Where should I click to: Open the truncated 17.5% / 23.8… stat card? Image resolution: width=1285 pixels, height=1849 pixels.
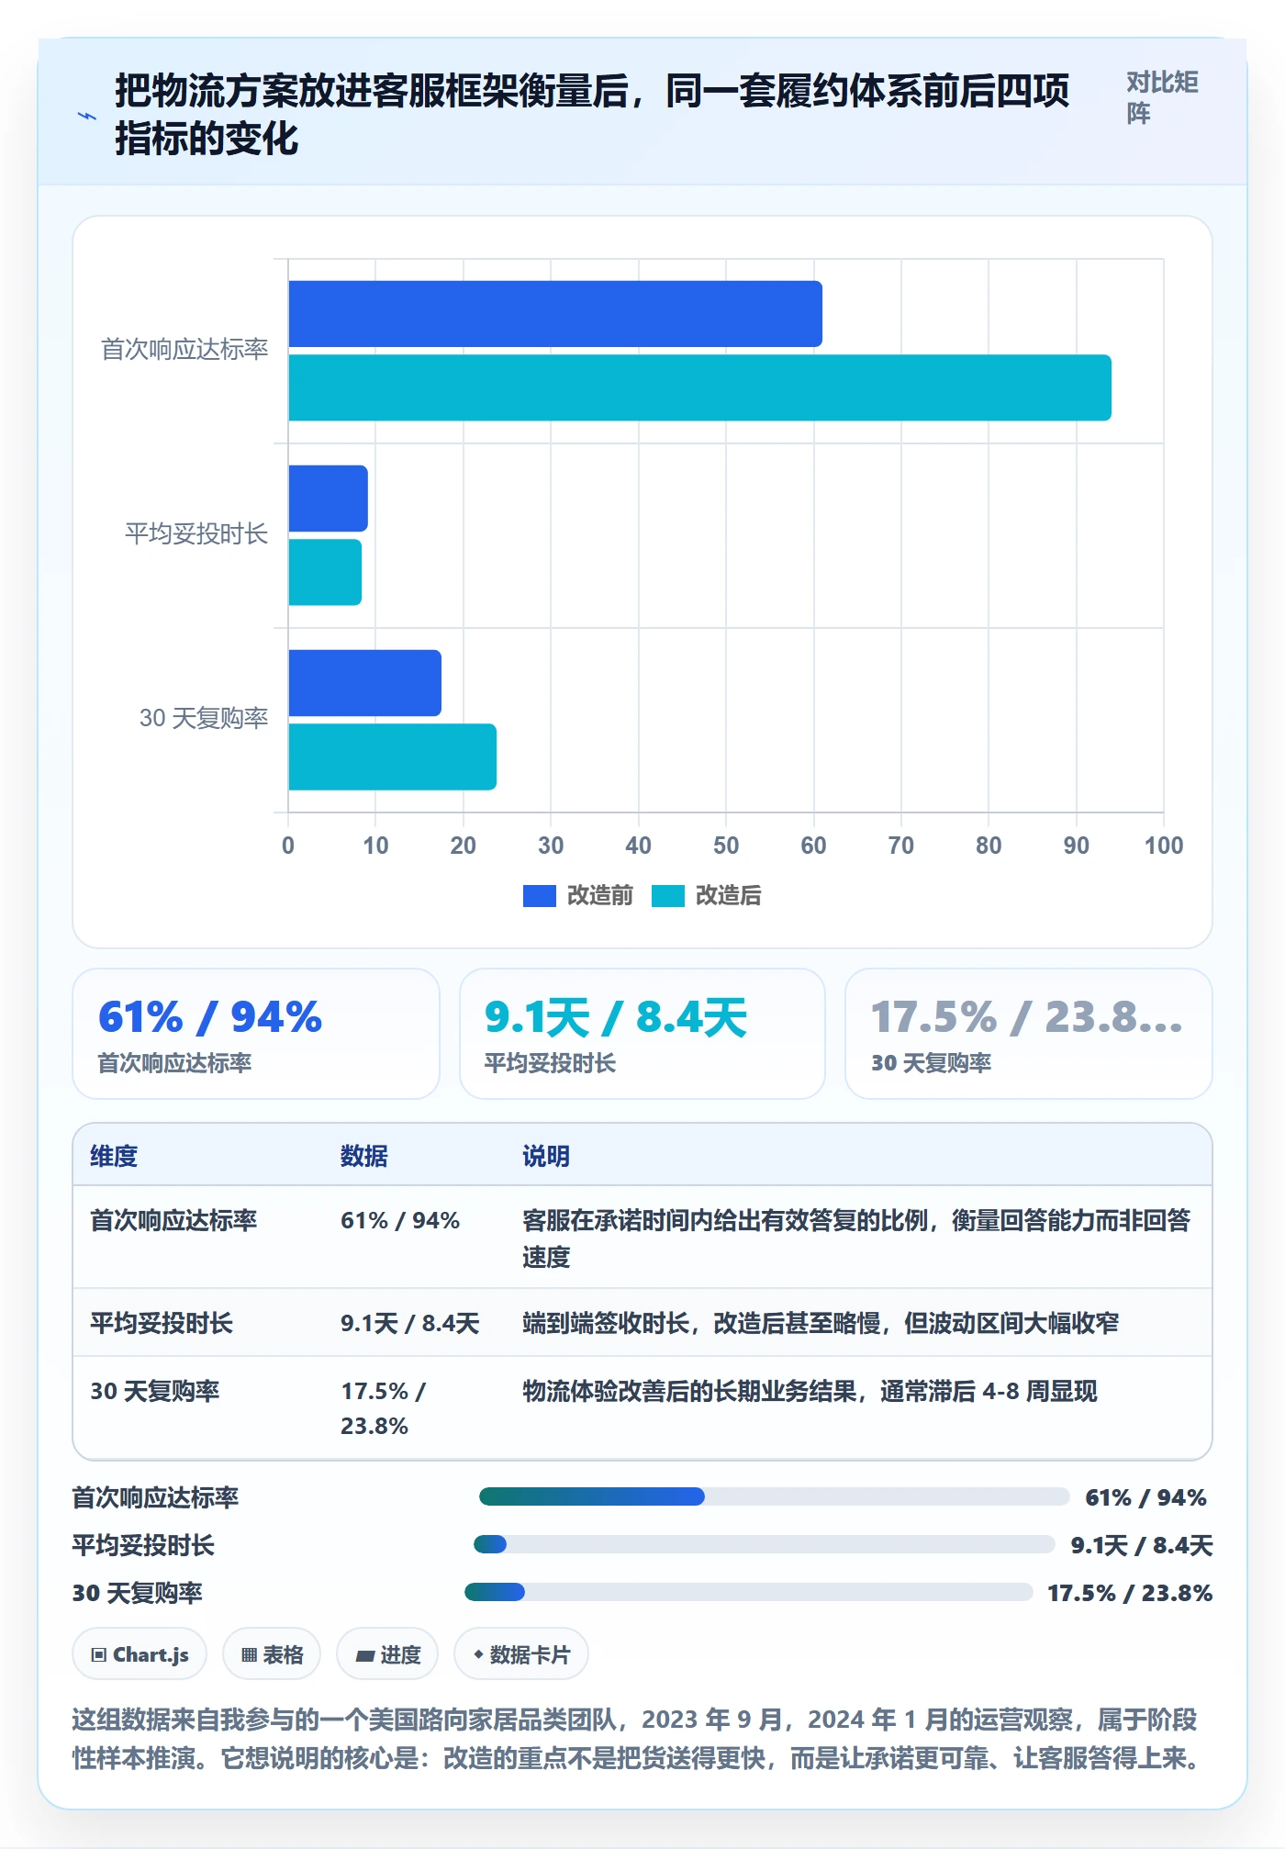point(1028,1034)
